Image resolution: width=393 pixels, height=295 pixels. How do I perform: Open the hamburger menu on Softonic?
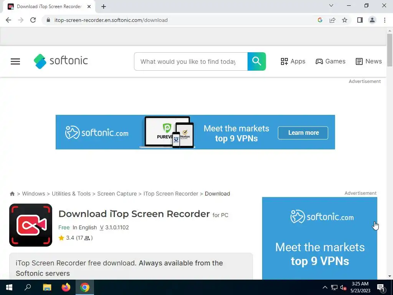(15, 61)
